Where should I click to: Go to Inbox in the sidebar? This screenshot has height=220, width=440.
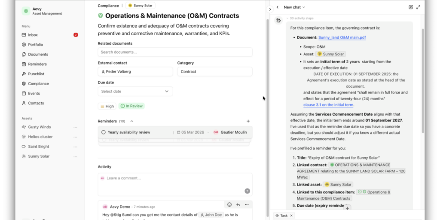pos(33,35)
